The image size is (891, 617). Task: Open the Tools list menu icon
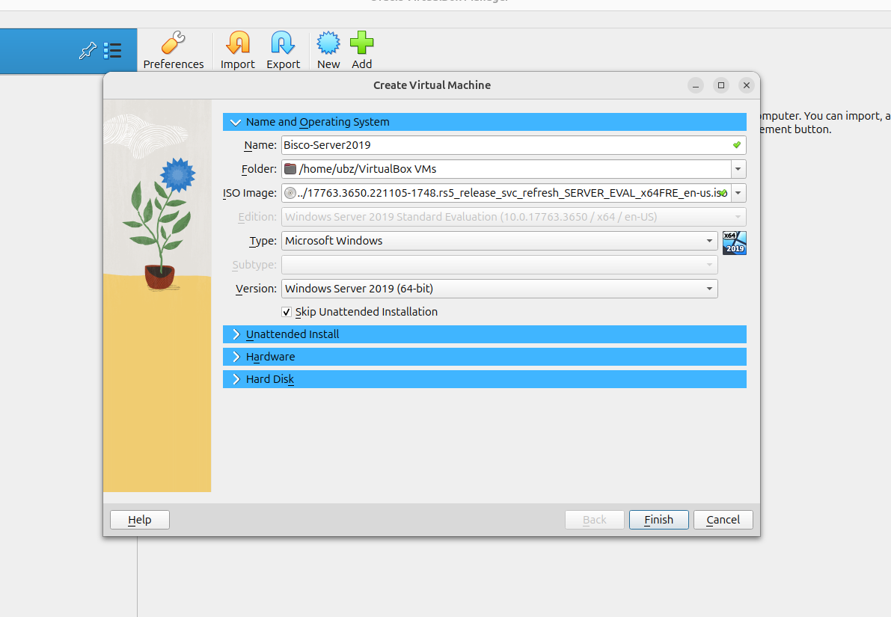point(113,51)
